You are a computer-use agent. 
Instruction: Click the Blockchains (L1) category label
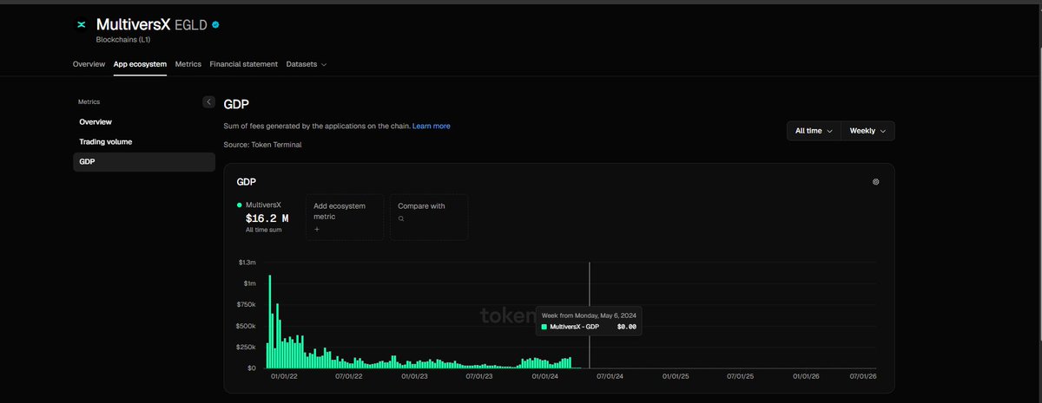point(123,39)
